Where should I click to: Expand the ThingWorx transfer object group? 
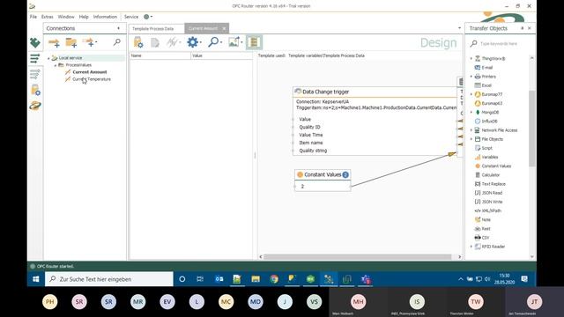point(471,59)
